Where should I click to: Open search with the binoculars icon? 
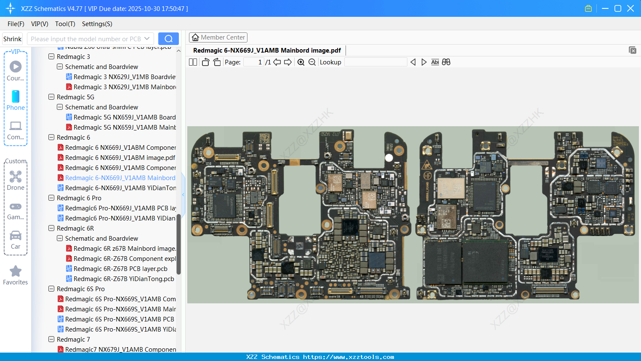(446, 62)
